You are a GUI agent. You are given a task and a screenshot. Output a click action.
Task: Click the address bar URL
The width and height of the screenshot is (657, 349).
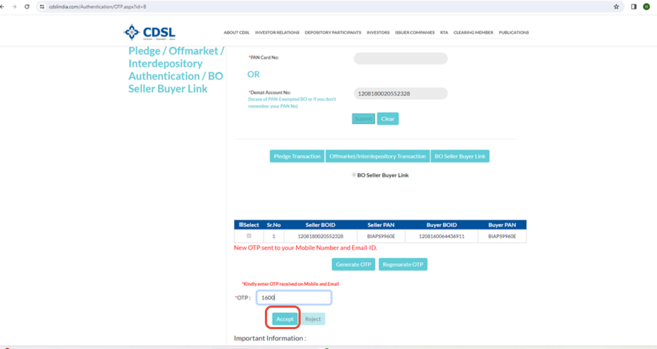(97, 7)
